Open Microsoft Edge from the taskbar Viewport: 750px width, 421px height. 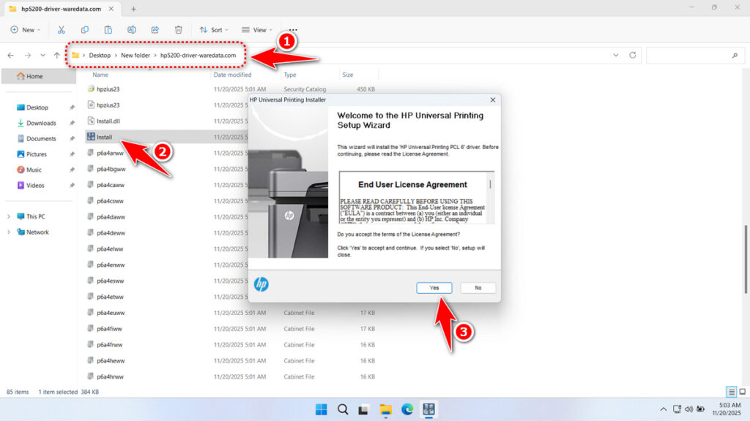pyautogui.click(x=406, y=409)
